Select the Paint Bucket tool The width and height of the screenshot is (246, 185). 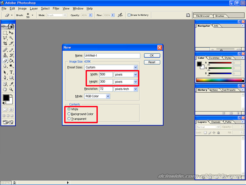pos(11,60)
